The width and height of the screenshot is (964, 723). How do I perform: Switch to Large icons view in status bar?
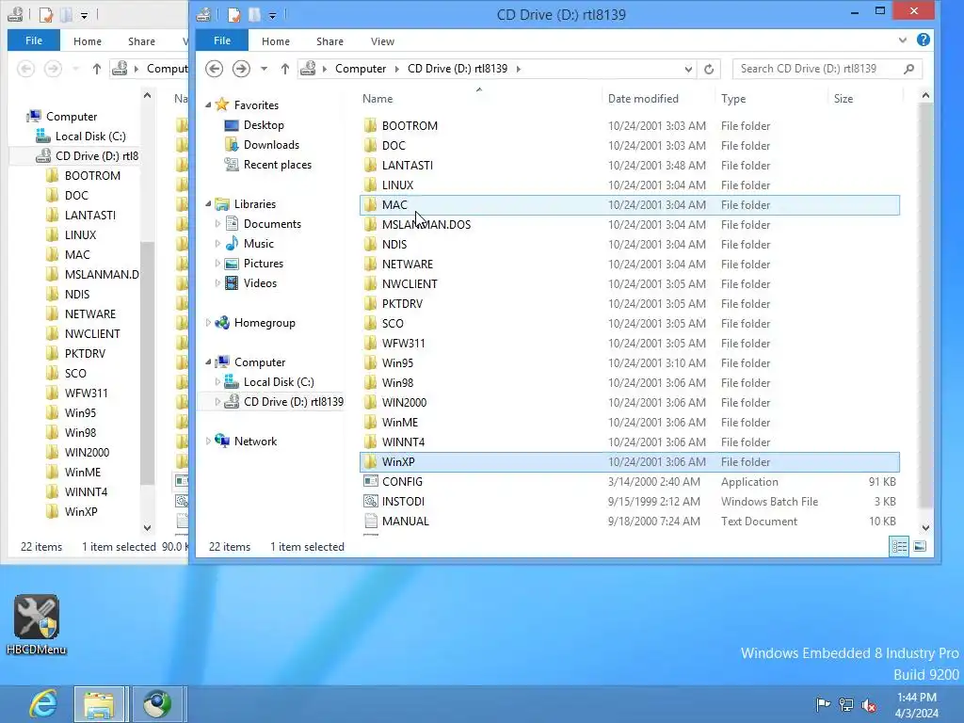(920, 546)
